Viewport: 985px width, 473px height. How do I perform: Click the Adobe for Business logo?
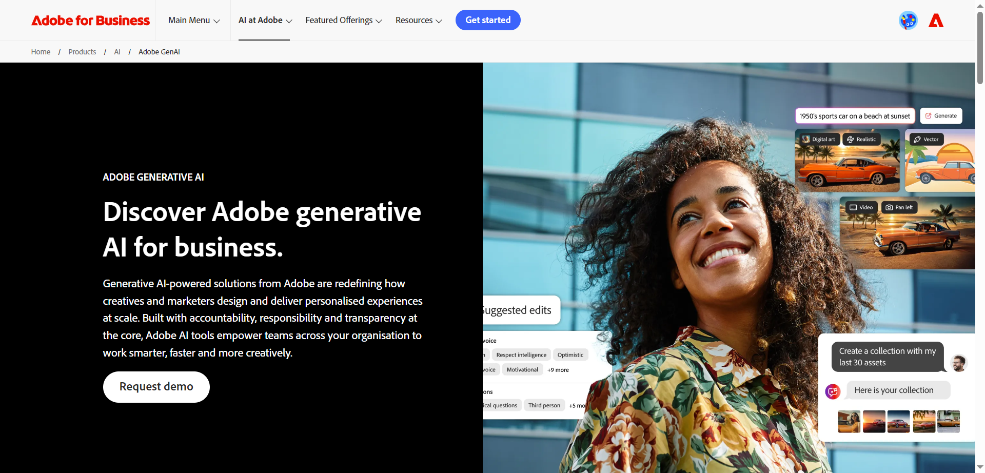91,21
